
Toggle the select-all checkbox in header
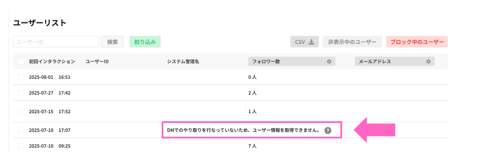(21, 61)
